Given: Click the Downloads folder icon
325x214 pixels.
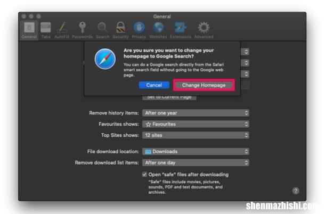Looking at the screenshot, I should point(148,152).
